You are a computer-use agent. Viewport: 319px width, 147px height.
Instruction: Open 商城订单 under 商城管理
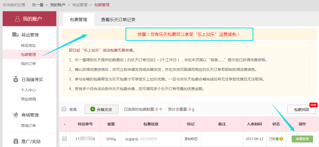click(x=28, y=126)
